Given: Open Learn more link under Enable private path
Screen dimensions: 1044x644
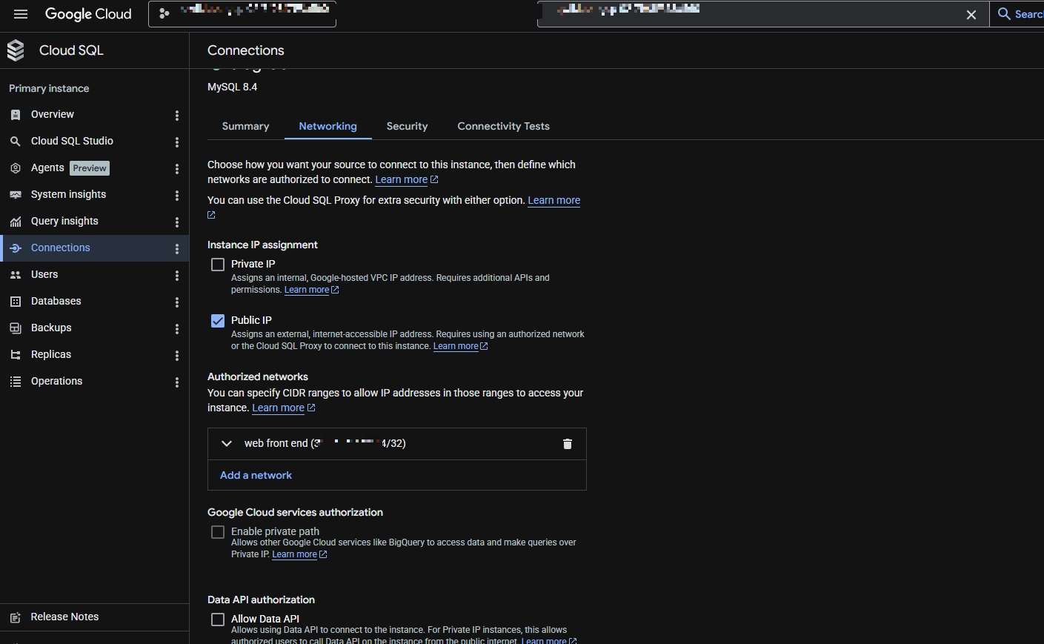Looking at the screenshot, I should point(299,554).
